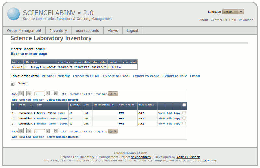The height and width of the screenshot is (168, 260).
Task: Open the Language dropdown
Action: [233, 12]
